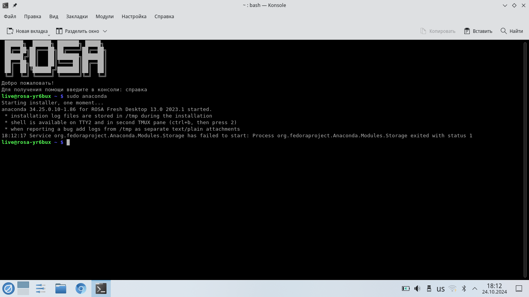Open the Правка menu
Viewport: 529px width, 297px height.
[x=33, y=17]
